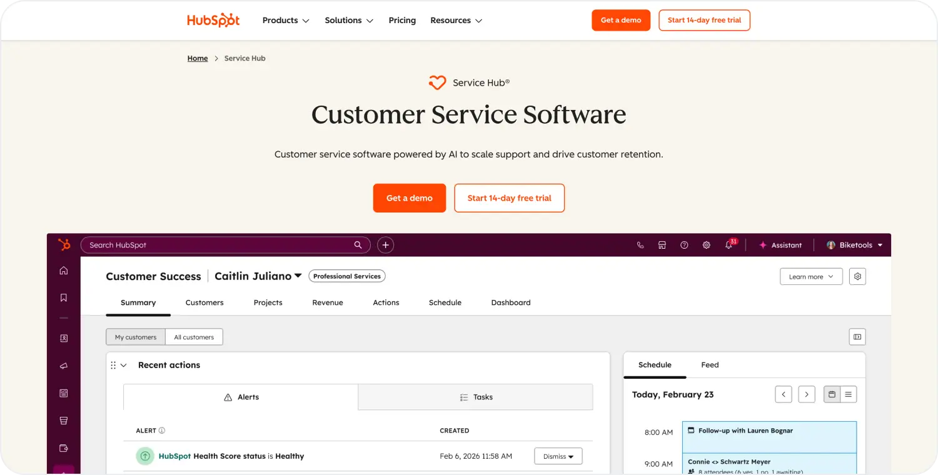
Task: Open the Follow-up with Lauren Bognar event
Action: (769, 437)
